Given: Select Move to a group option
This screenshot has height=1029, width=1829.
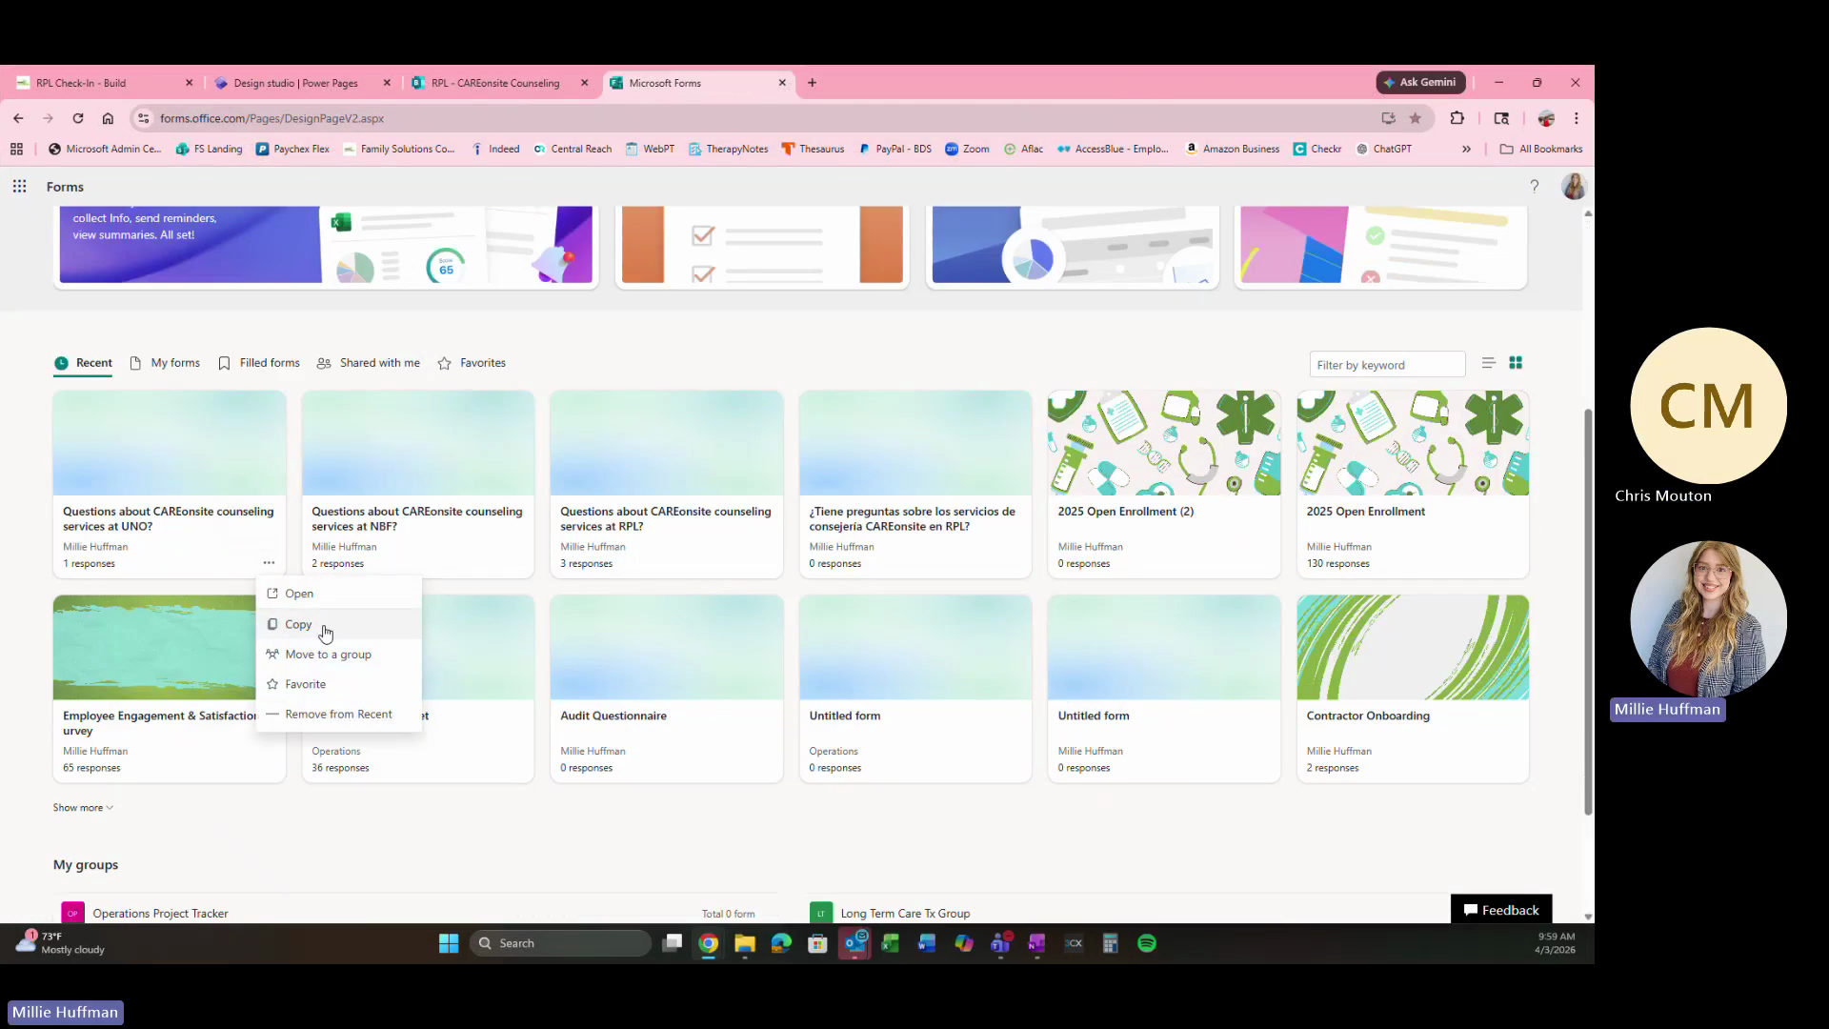Looking at the screenshot, I should [x=338, y=655].
